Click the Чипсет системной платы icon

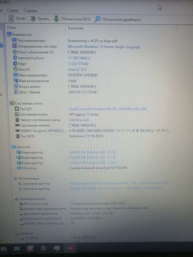(17, 120)
